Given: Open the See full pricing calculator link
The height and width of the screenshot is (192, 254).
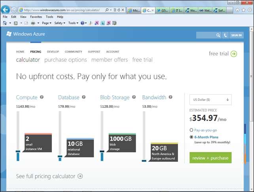Looking at the screenshot, I should (49, 176).
